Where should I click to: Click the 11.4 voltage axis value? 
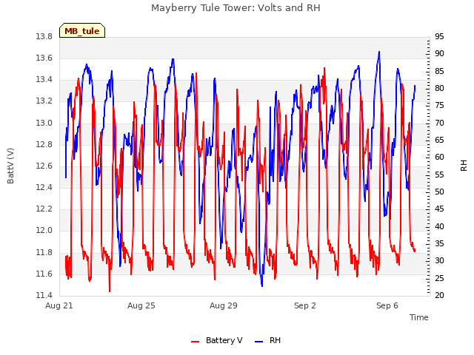pyautogui.click(x=44, y=295)
